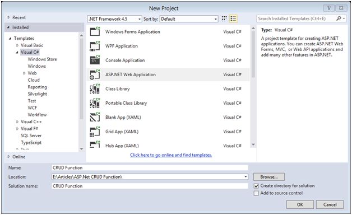Select the Windows tree item
Image resolution: width=352 pixels, height=215 pixels.
coord(37,66)
